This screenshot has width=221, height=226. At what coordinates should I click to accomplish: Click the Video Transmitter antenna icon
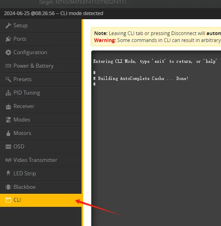click(8, 160)
